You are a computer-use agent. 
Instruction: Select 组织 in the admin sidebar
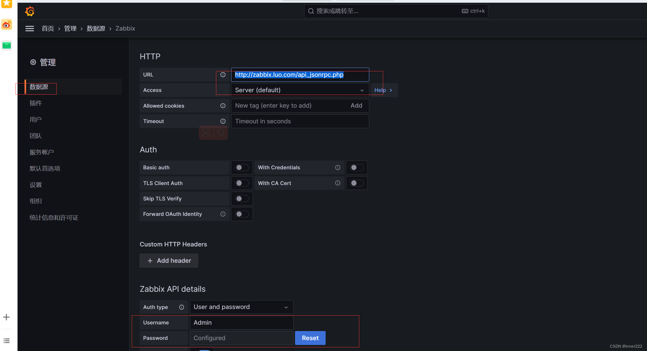click(35, 201)
